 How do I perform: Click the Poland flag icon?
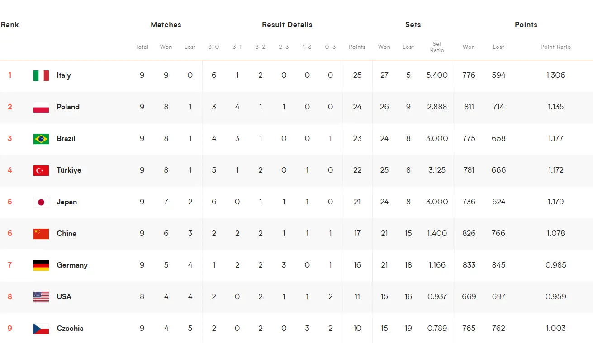pos(41,107)
